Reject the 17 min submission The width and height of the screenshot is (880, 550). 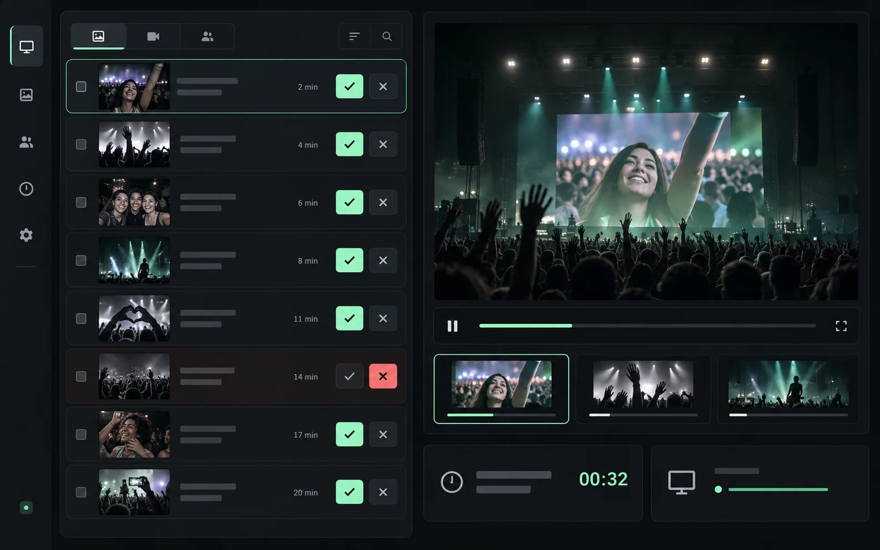[x=383, y=434]
